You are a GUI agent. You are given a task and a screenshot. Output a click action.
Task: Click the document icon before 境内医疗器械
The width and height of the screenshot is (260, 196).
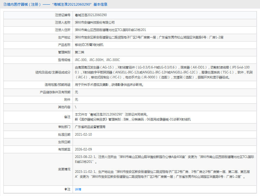[5, 4]
